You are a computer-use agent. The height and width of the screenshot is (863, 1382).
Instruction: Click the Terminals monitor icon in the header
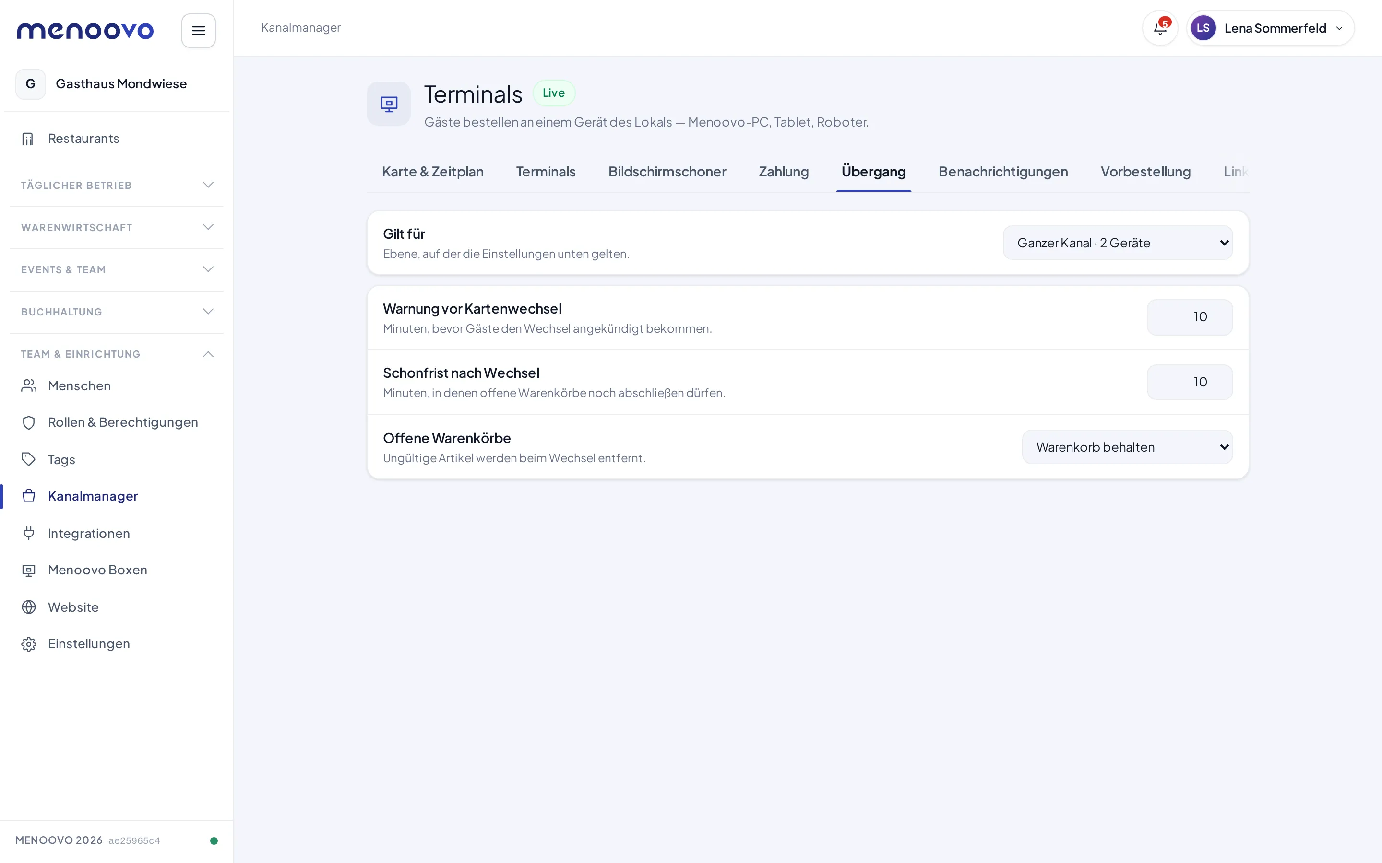(388, 103)
